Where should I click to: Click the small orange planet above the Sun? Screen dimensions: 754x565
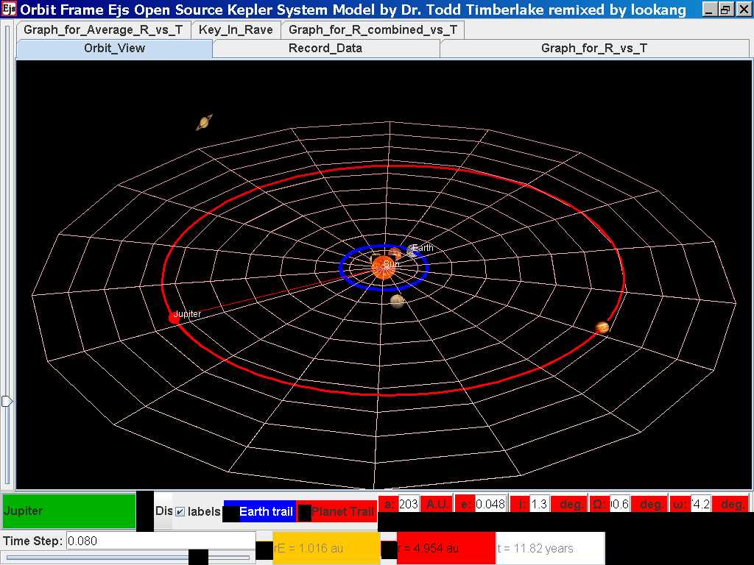click(395, 254)
